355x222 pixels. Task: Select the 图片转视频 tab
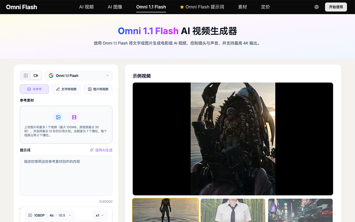(98, 89)
